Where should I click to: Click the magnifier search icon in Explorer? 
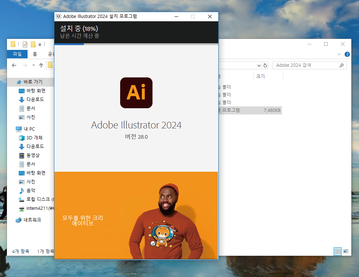[x=341, y=65]
